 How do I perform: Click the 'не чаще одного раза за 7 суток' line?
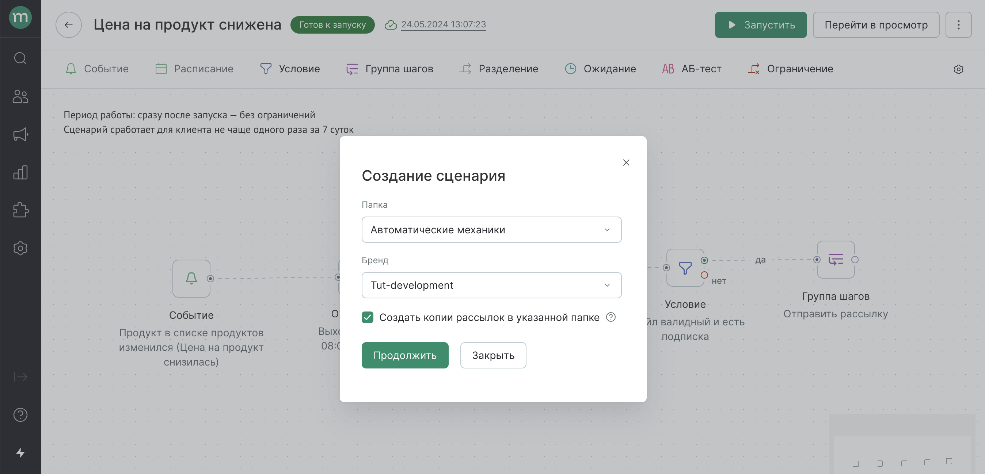208,130
